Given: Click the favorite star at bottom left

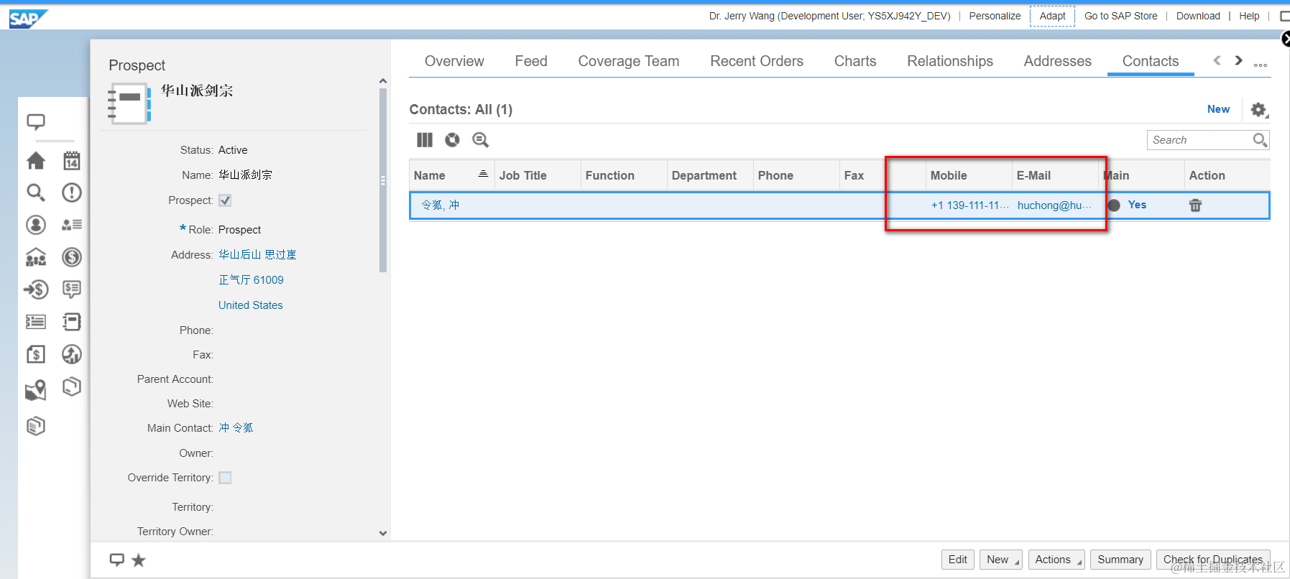Looking at the screenshot, I should (x=139, y=560).
